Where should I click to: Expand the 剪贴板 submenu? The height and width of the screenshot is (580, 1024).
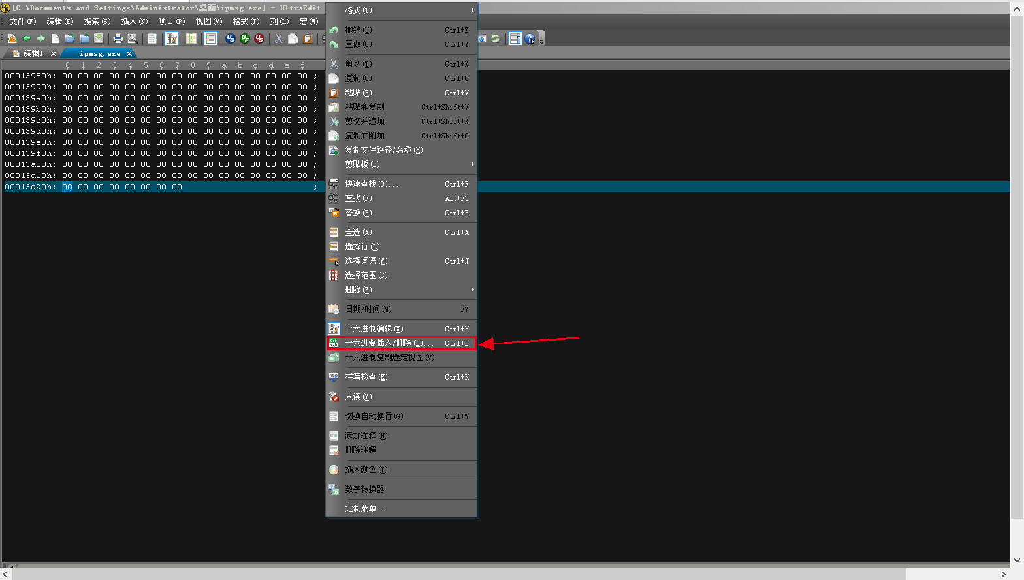click(402, 164)
